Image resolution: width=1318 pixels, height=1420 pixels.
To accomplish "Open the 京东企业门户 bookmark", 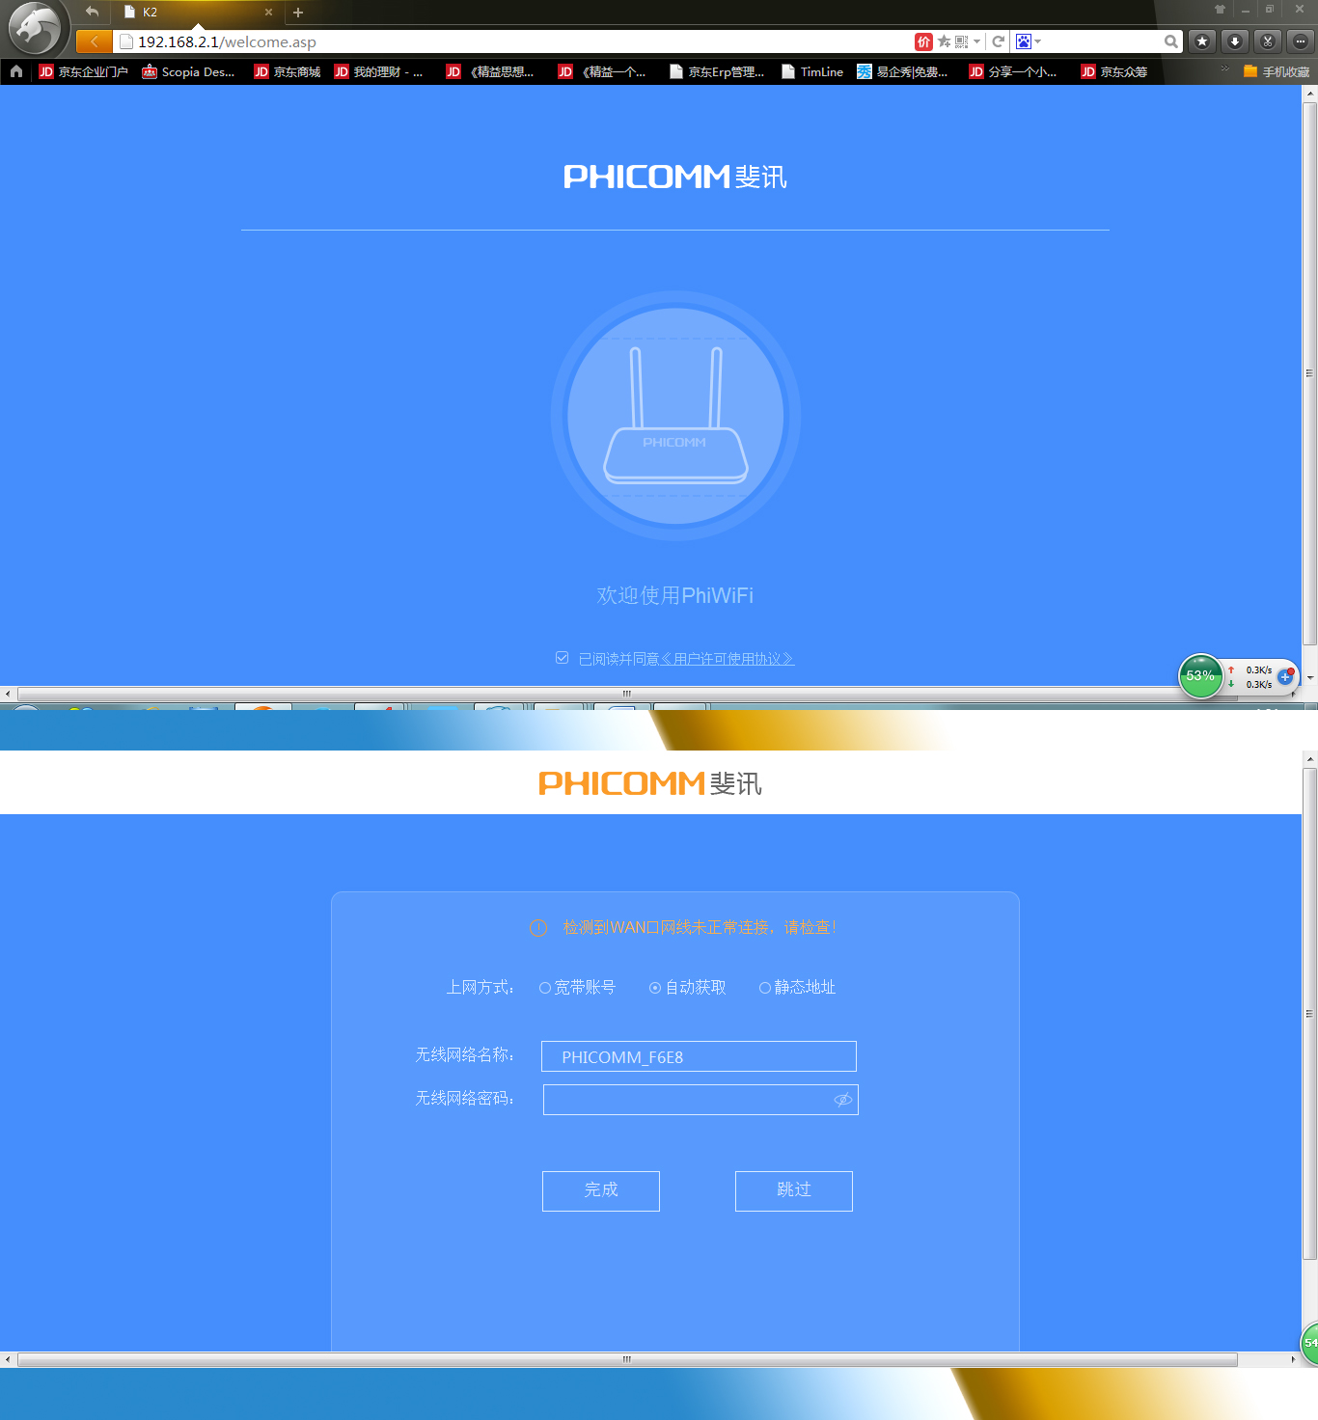I will click(x=83, y=71).
